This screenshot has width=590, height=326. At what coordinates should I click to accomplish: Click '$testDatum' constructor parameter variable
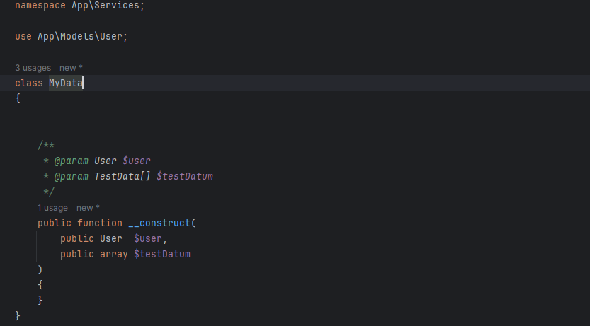tap(162, 255)
